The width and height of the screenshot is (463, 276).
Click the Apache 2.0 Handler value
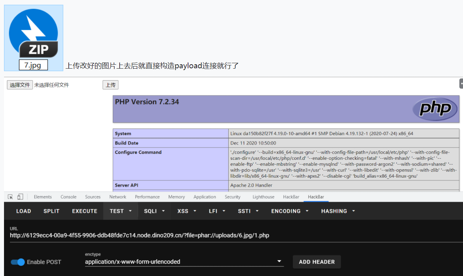[251, 185]
